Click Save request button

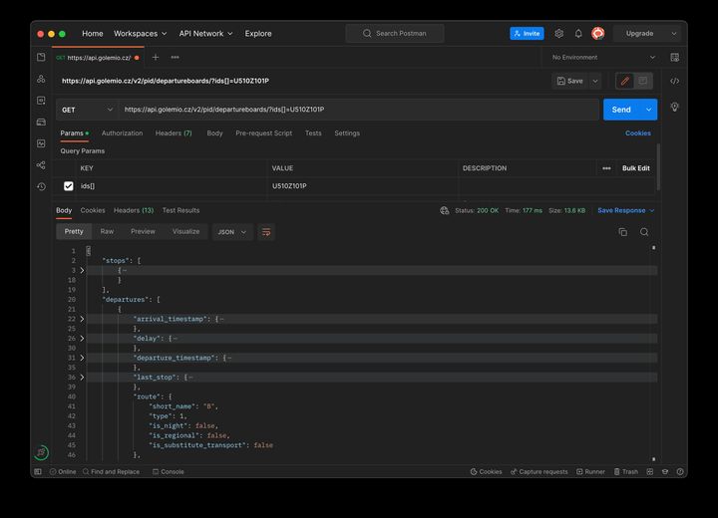point(570,81)
